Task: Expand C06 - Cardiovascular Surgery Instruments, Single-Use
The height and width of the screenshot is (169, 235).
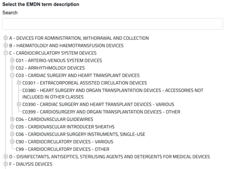Action: [13, 134]
